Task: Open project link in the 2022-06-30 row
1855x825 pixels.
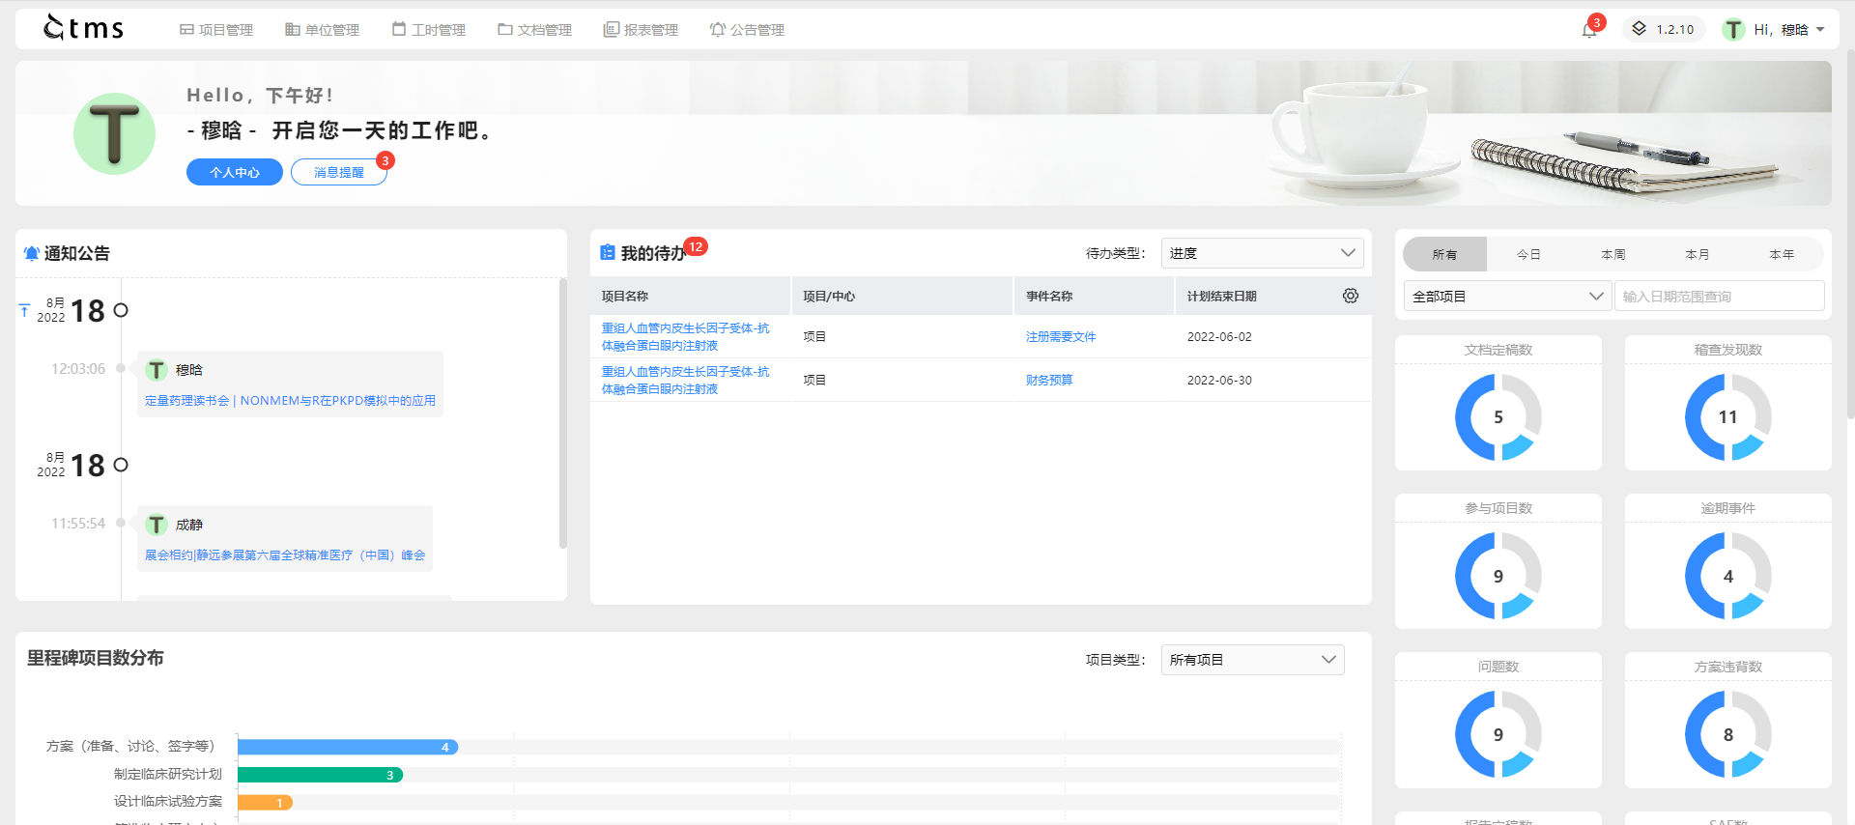Action: [x=686, y=380]
